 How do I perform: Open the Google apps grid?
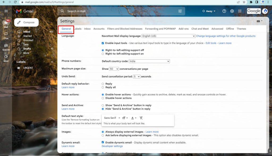(240, 11)
